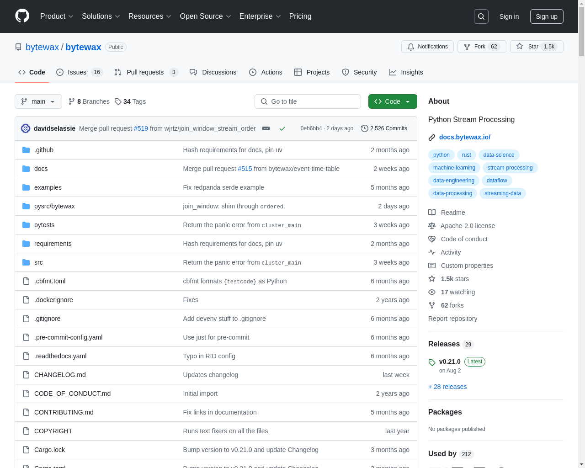Click the Code of conduct heart icon

pyautogui.click(x=432, y=239)
